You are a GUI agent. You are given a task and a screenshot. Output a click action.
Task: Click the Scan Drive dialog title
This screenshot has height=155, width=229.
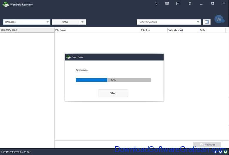78,57
